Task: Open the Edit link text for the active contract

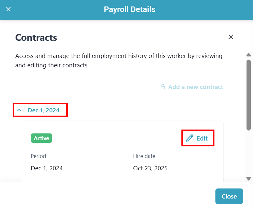Action: 202,138
